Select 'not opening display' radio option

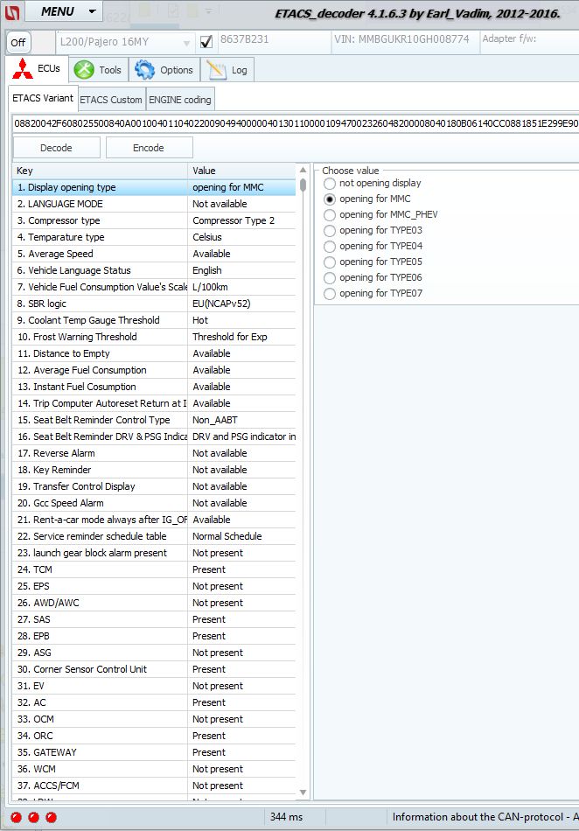point(330,184)
